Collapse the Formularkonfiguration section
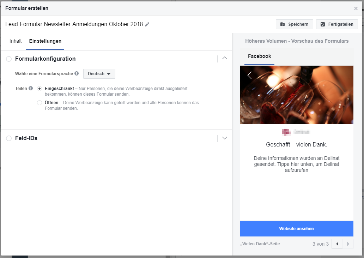This screenshot has width=364, height=258. pyautogui.click(x=224, y=58)
